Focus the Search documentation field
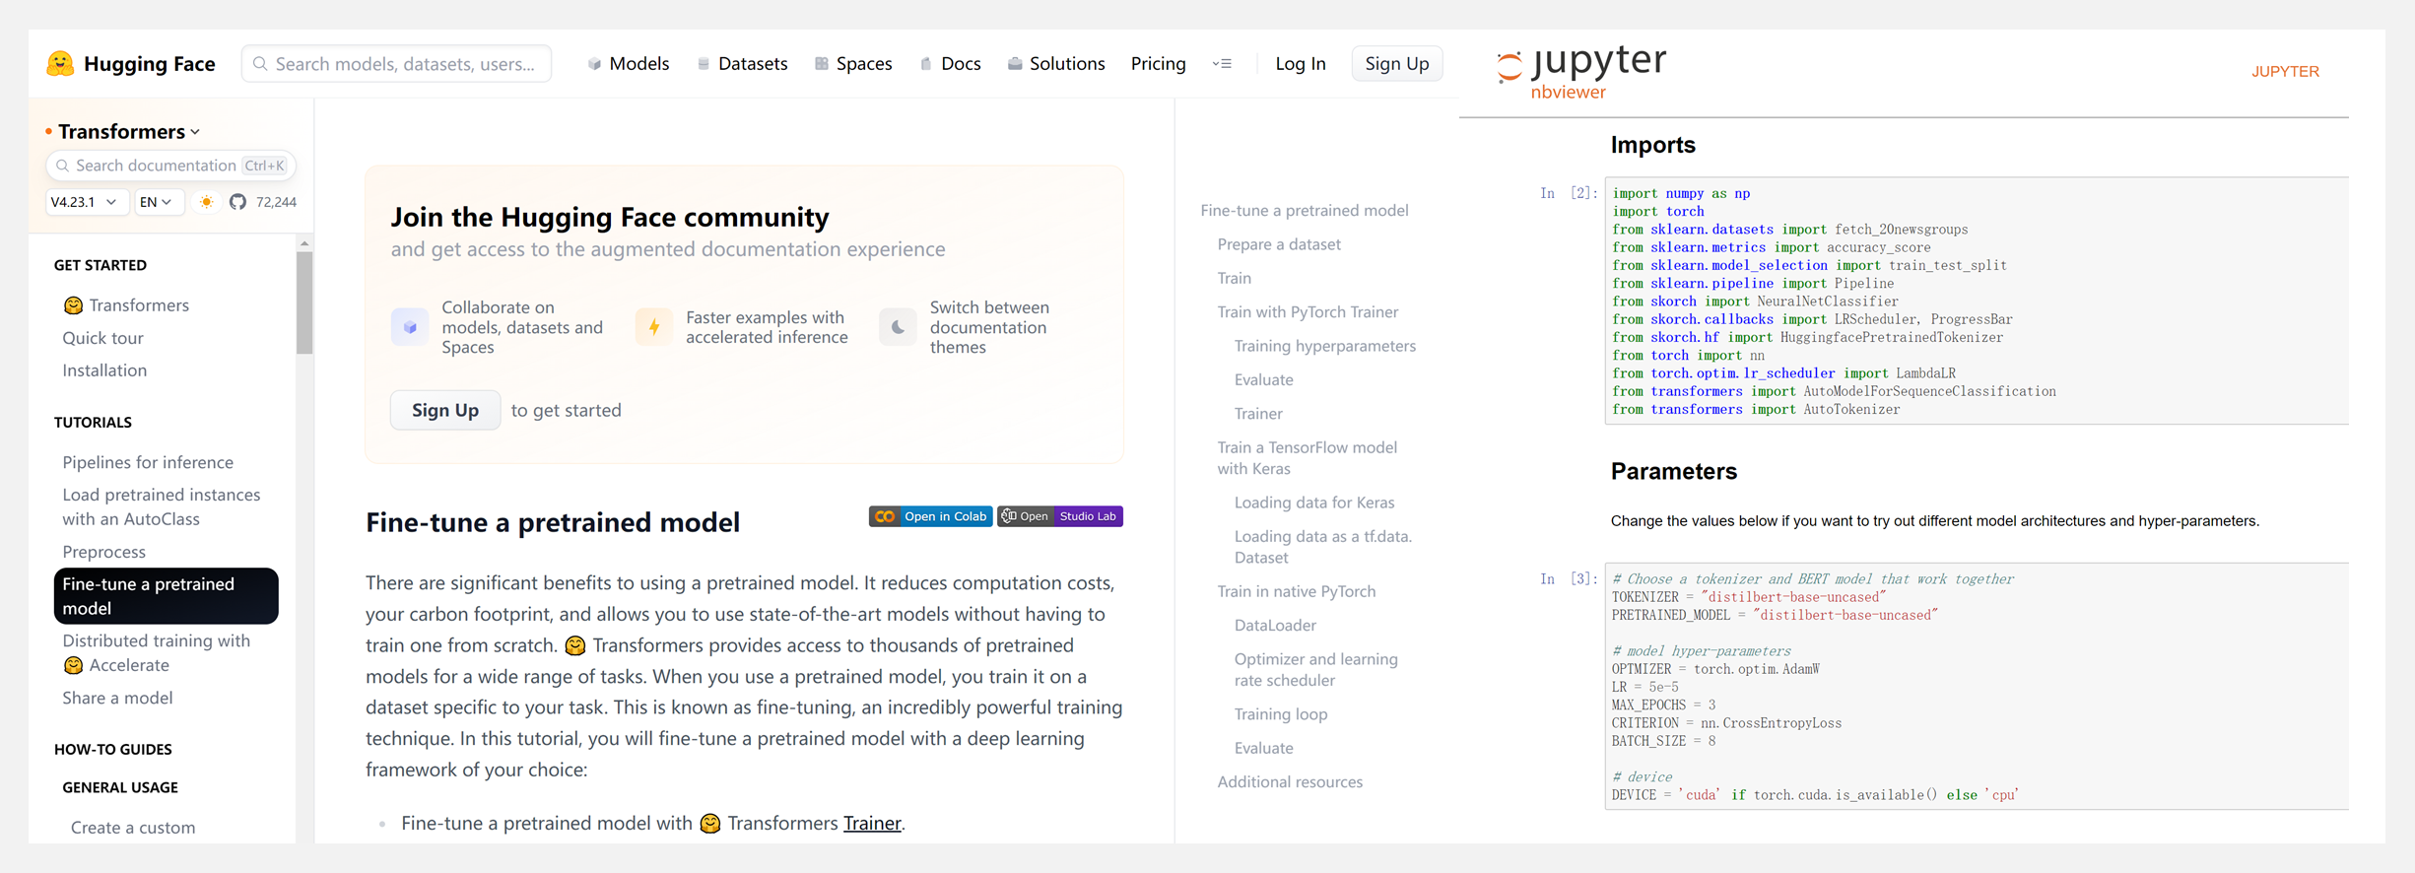 coord(170,166)
